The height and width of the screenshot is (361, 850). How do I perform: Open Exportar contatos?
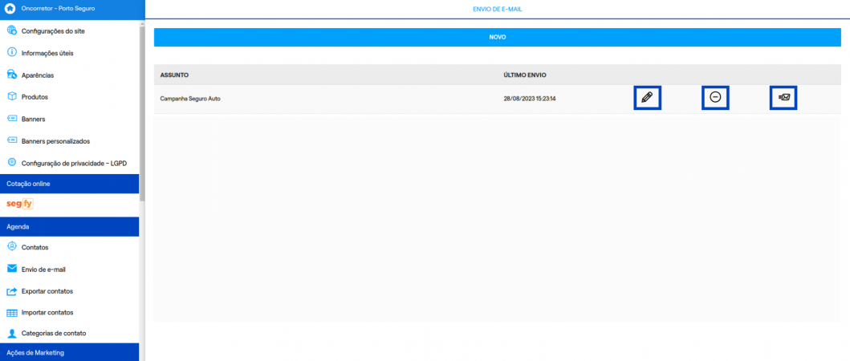tap(47, 291)
